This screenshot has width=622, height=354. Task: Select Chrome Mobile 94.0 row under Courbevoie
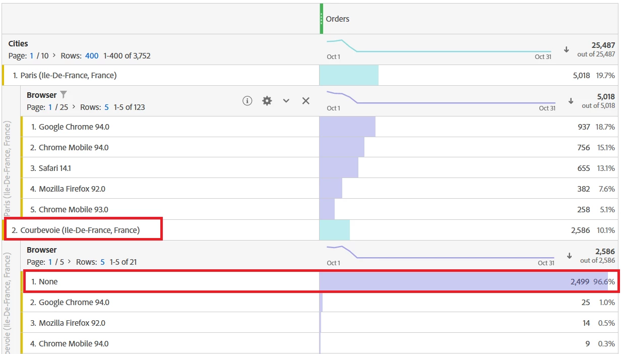point(320,343)
